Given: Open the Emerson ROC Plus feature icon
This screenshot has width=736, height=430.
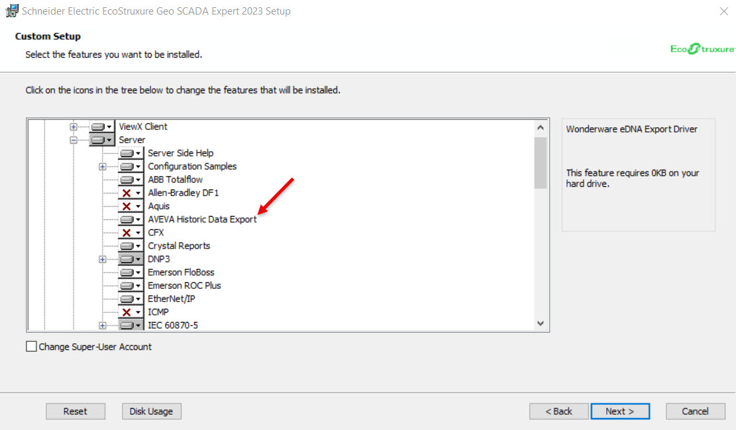Looking at the screenshot, I should [131, 286].
